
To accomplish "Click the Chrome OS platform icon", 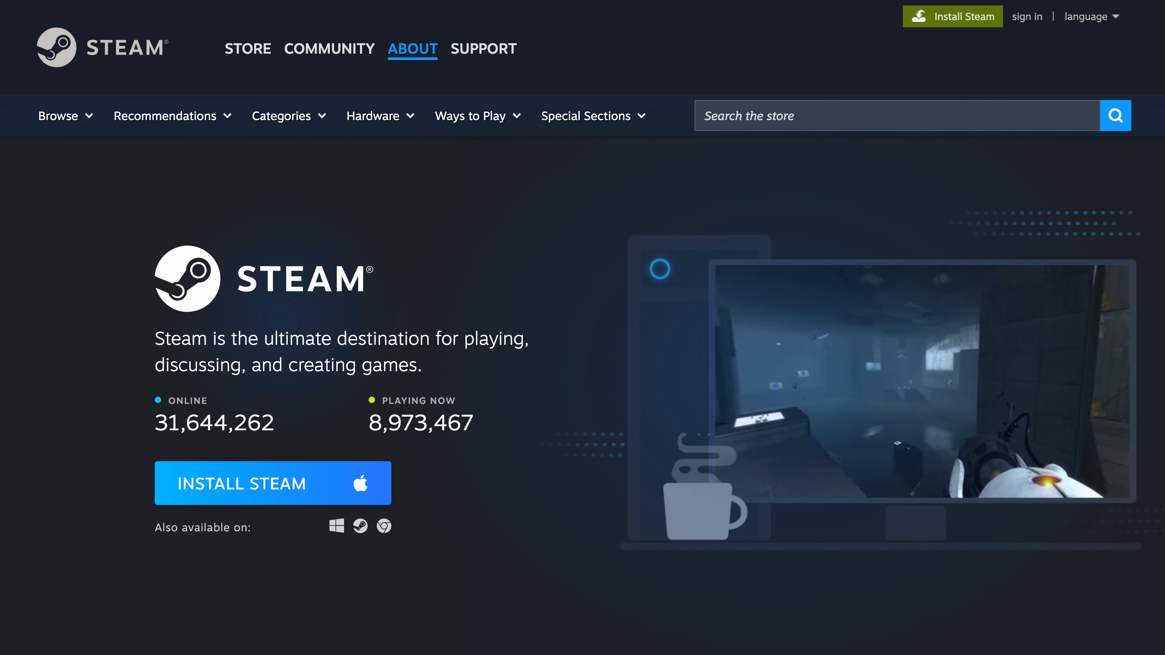I will [384, 526].
